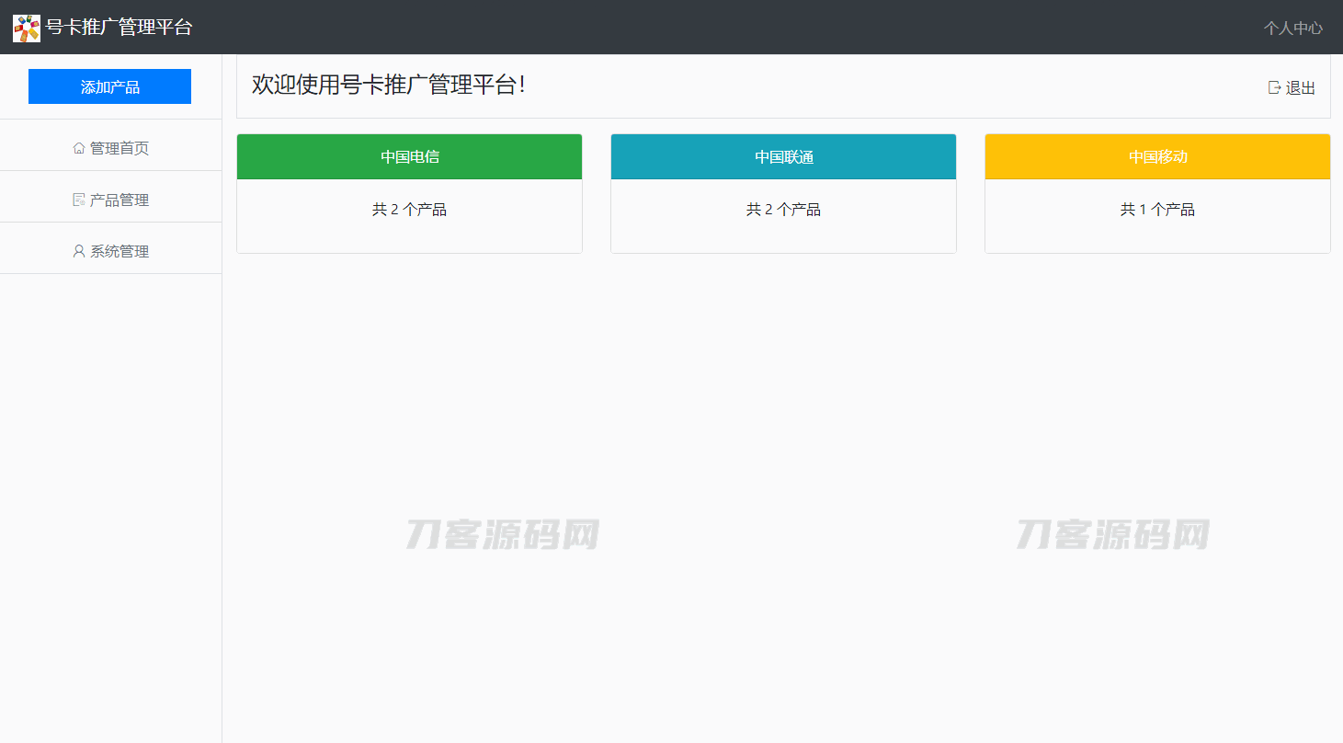The image size is (1343, 743).
Task: Click the house icon beside 管理首页
Action: click(79, 148)
